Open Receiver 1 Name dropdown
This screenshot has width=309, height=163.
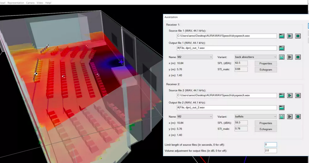[x=195, y=57]
